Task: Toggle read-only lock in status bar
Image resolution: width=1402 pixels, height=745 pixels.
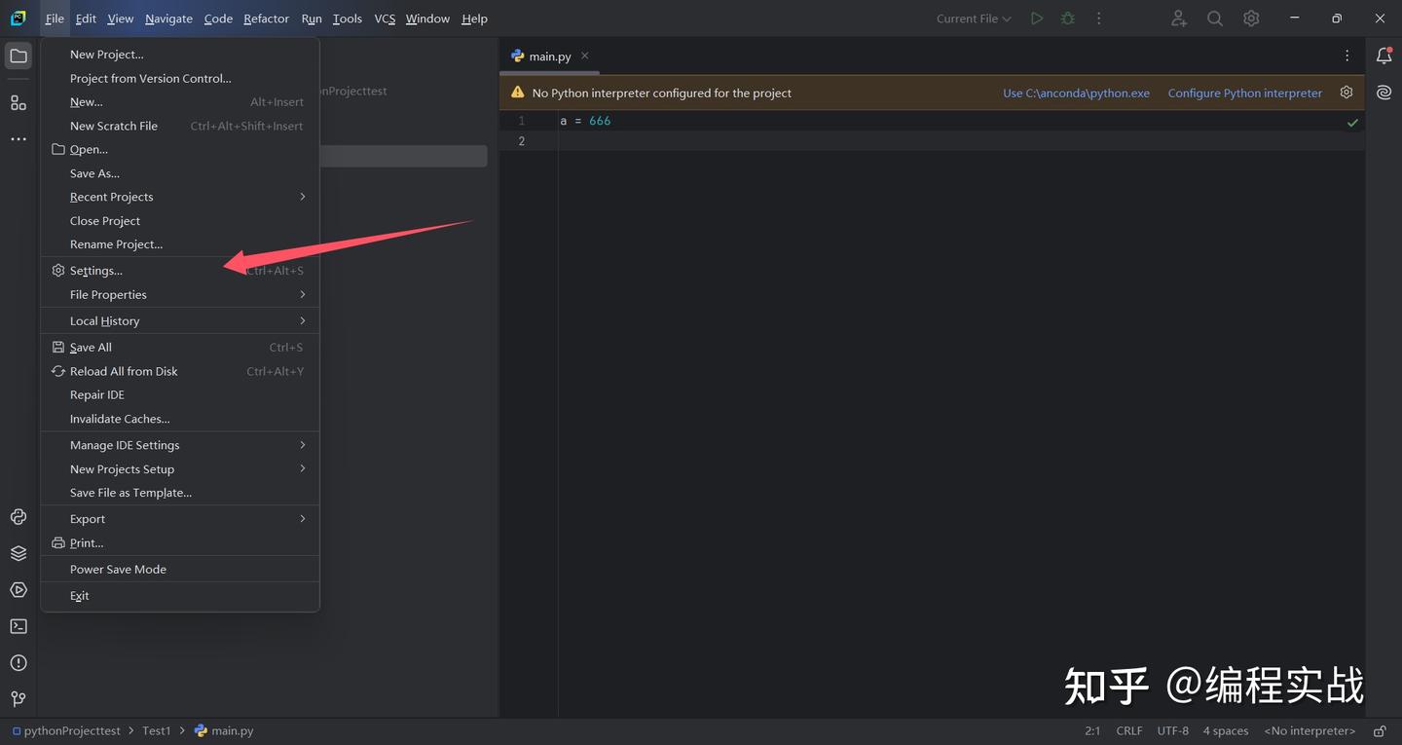Action: point(1380,730)
